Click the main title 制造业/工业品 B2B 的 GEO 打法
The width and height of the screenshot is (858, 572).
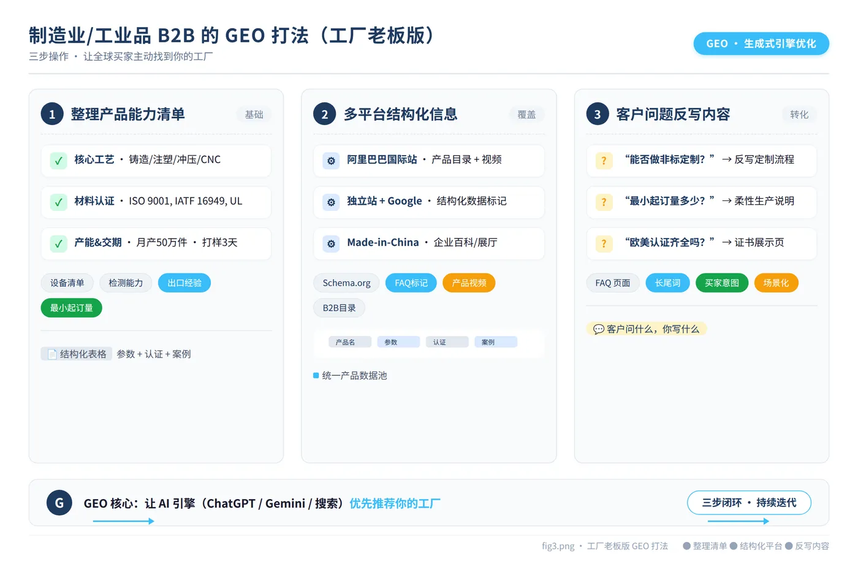[x=232, y=36]
